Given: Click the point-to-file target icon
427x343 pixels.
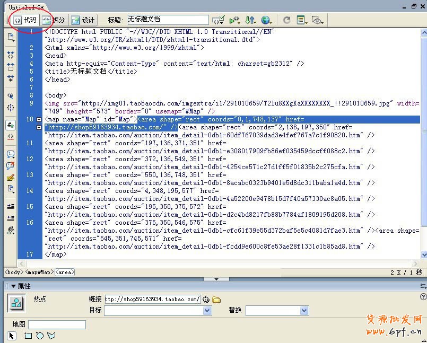Looking at the screenshot, I should click(206, 300).
